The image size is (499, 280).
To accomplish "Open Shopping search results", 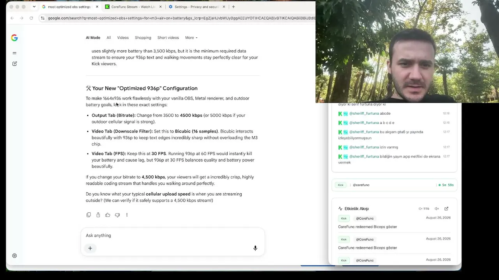I will (x=143, y=38).
